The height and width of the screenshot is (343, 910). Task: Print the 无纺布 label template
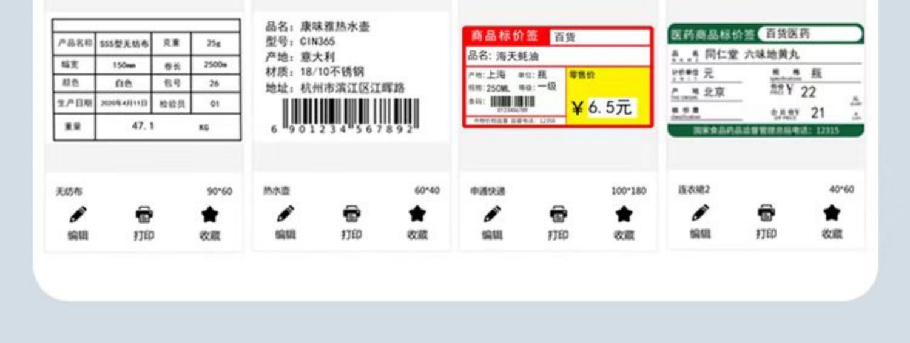pyautogui.click(x=144, y=215)
